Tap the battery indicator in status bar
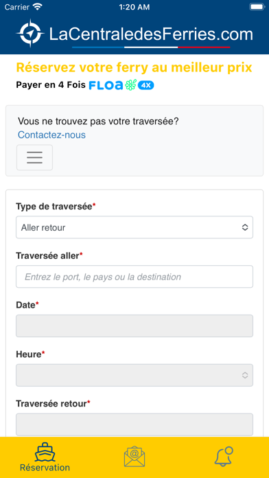Viewport: 269px width, 478px height. [x=257, y=7]
